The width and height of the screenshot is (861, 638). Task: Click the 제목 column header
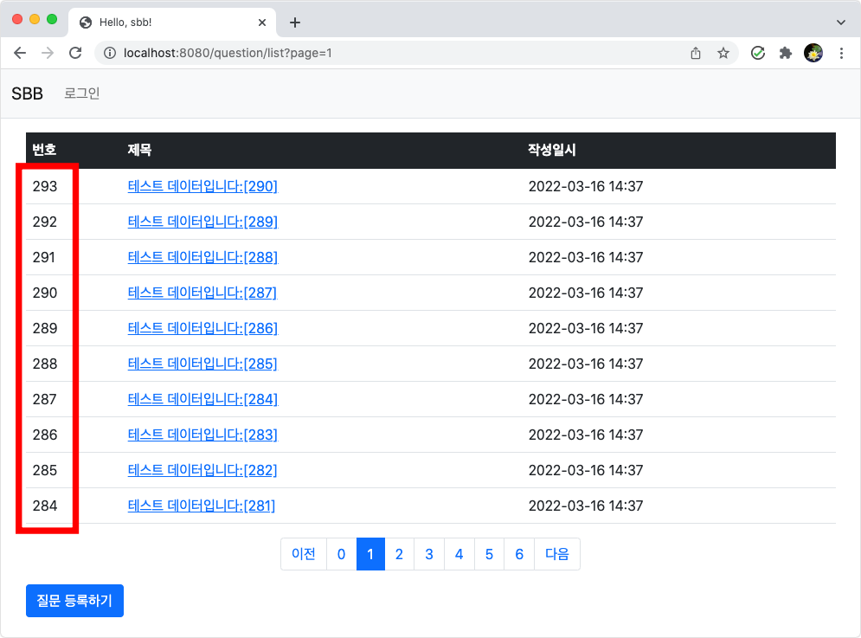(x=139, y=150)
